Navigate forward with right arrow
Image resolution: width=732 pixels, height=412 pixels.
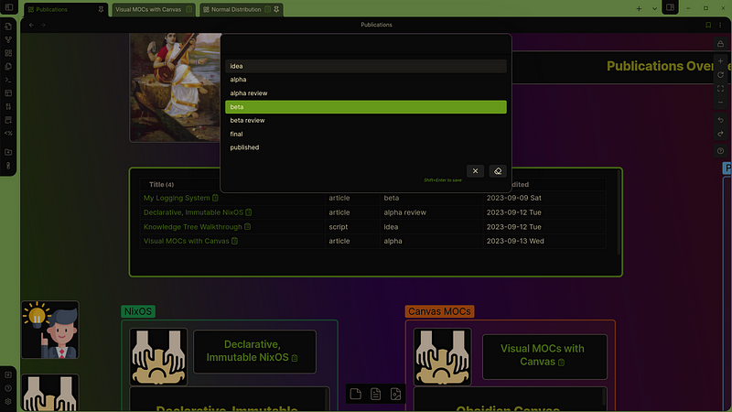click(x=43, y=25)
